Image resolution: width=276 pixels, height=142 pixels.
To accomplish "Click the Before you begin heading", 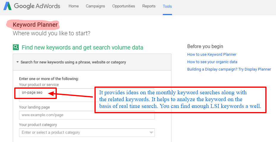I will pos(205,47).
